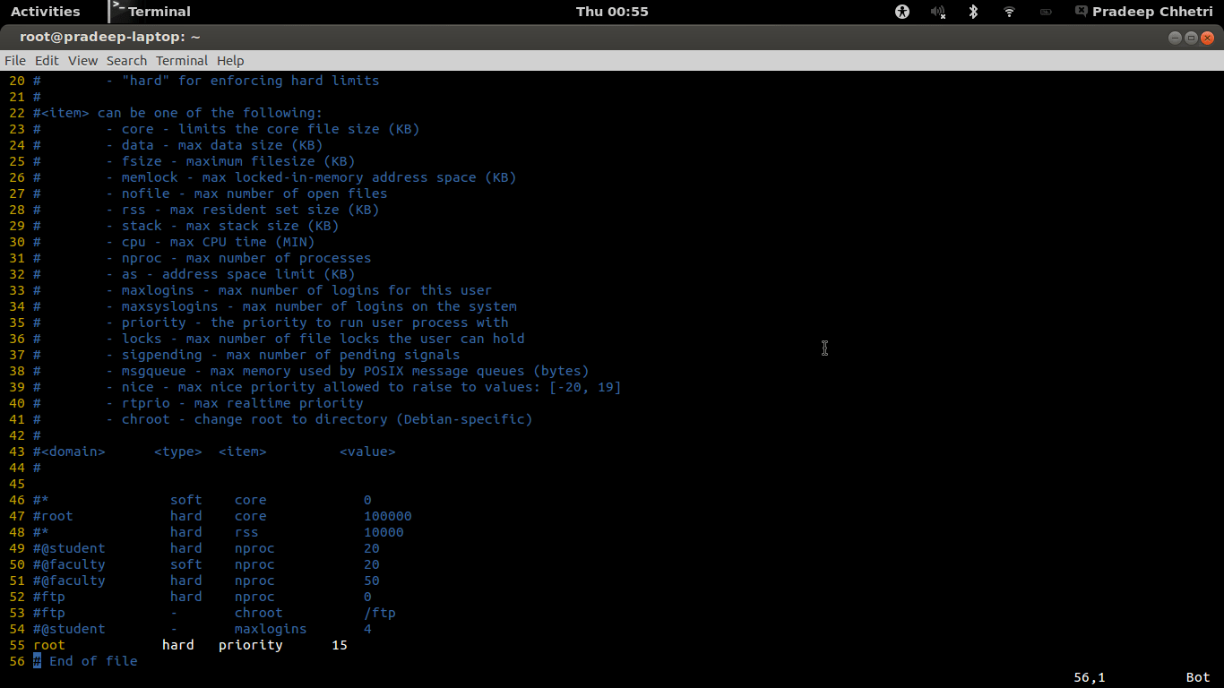Click the cursor position indicator 56,1
1224x688 pixels.
point(1090,677)
